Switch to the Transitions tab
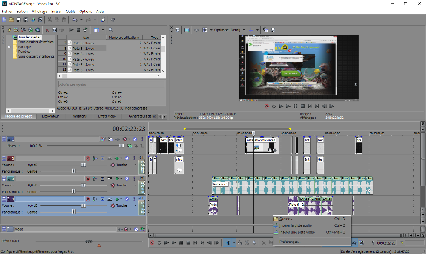 [79, 116]
